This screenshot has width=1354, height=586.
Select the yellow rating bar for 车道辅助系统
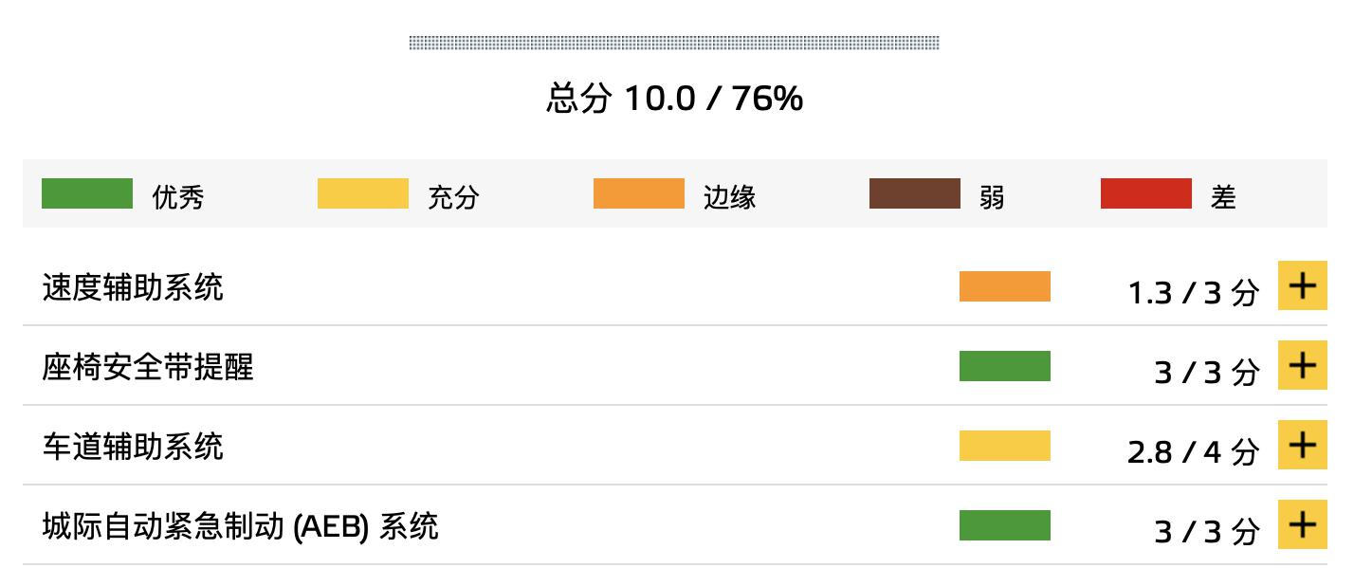pos(1005,446)
